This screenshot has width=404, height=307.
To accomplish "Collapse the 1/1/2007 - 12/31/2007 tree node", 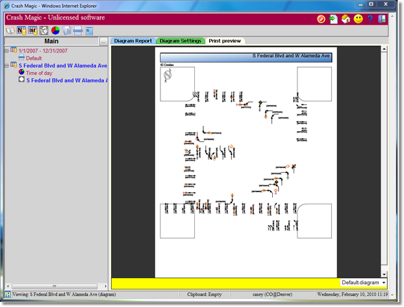I will click(6, 50).
